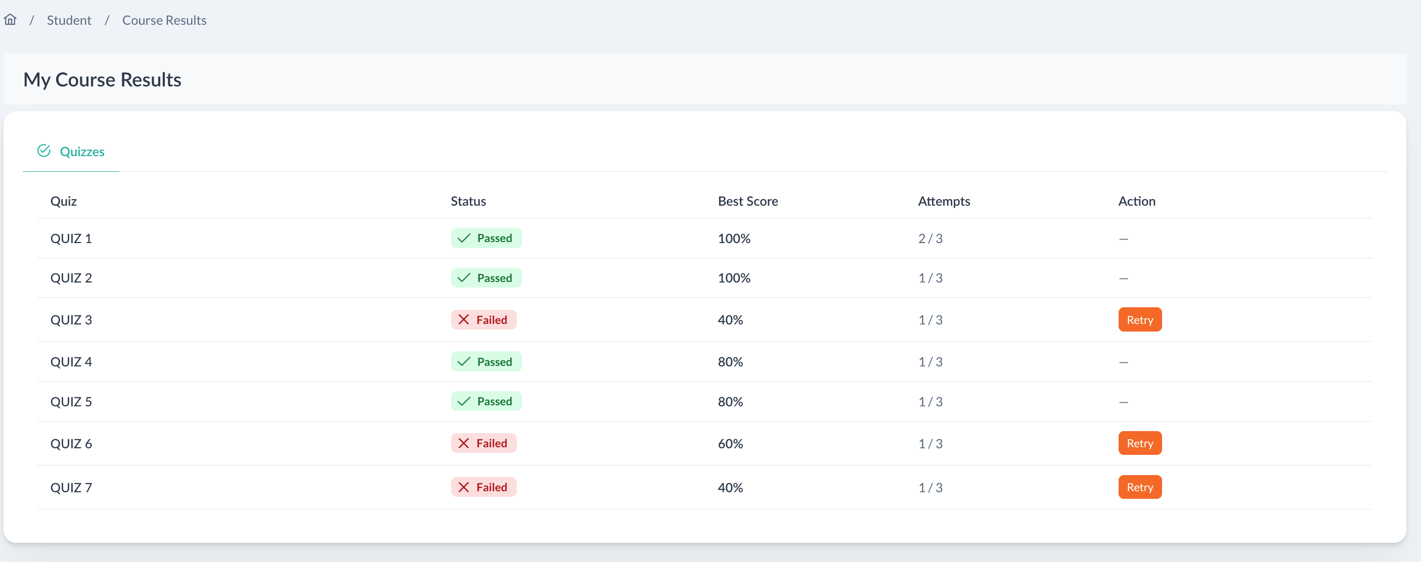Click the checkmark icon in QUIZ 1 status

point(464,238)
